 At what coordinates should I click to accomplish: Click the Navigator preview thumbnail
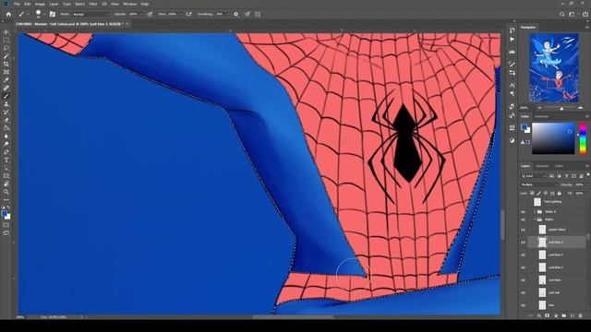(554, 67)
